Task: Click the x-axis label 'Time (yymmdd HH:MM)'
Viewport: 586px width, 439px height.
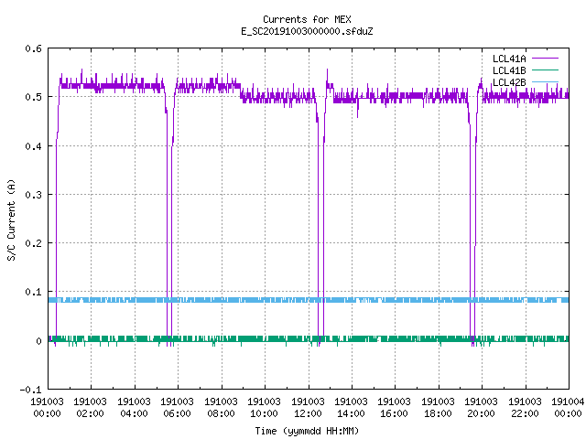Action: (x=307, y=431)
